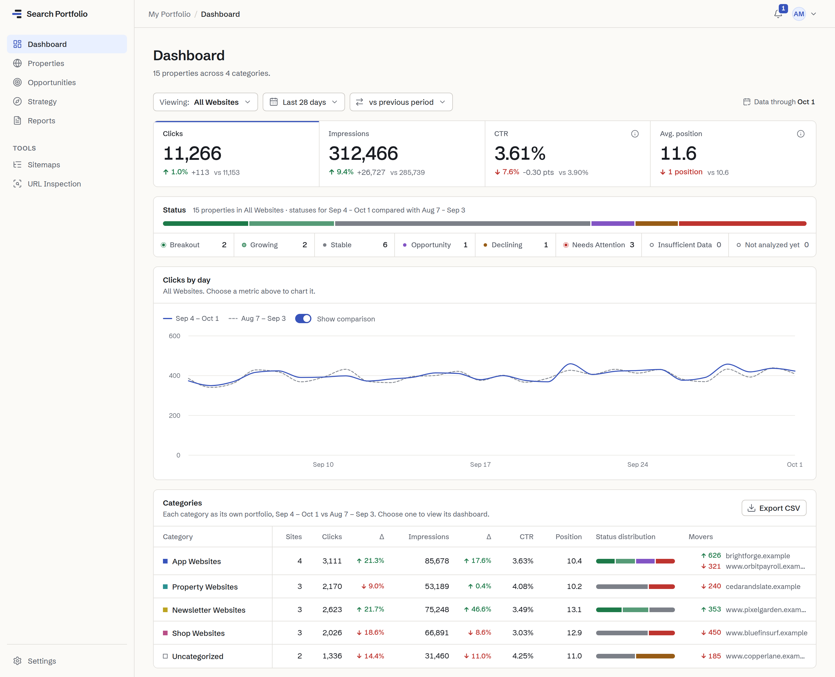This screenshot has height=677, width=835.
Task: Click the www.bluefinsurf.example mover
Action: tap(766, 632)
